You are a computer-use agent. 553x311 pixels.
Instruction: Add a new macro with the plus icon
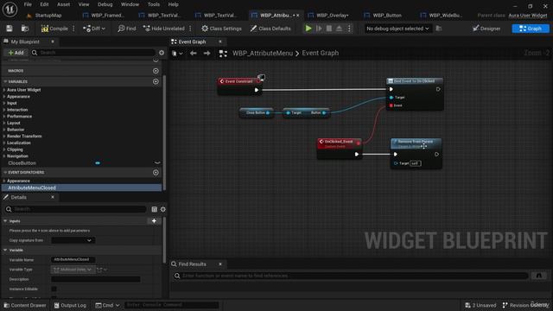pos(156,71)
